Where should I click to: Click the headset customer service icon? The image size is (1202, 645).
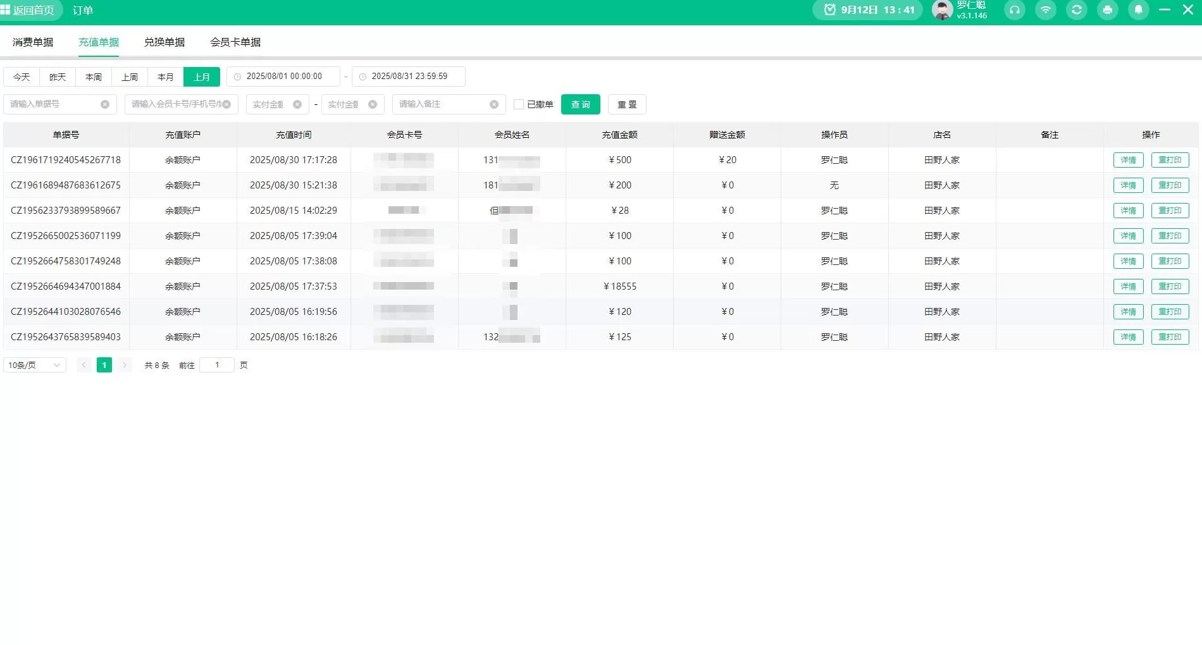click(x=1014, y=10)
